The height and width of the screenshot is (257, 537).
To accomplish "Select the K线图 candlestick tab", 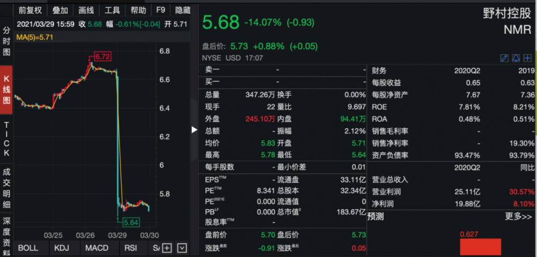I will (6, 90).
